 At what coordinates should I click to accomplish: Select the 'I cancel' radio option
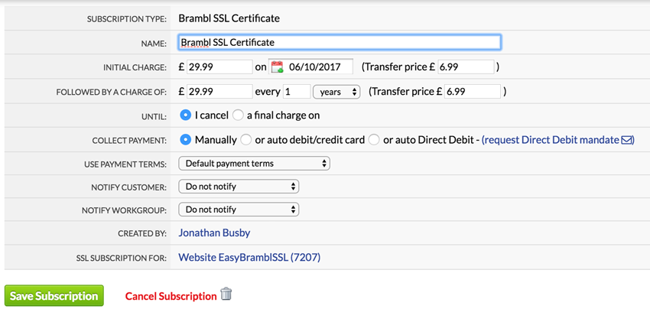point(185,115)
